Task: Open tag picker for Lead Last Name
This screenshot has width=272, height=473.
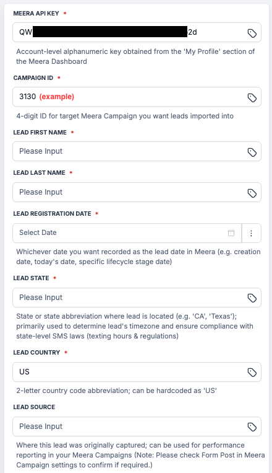Action: 252,193
